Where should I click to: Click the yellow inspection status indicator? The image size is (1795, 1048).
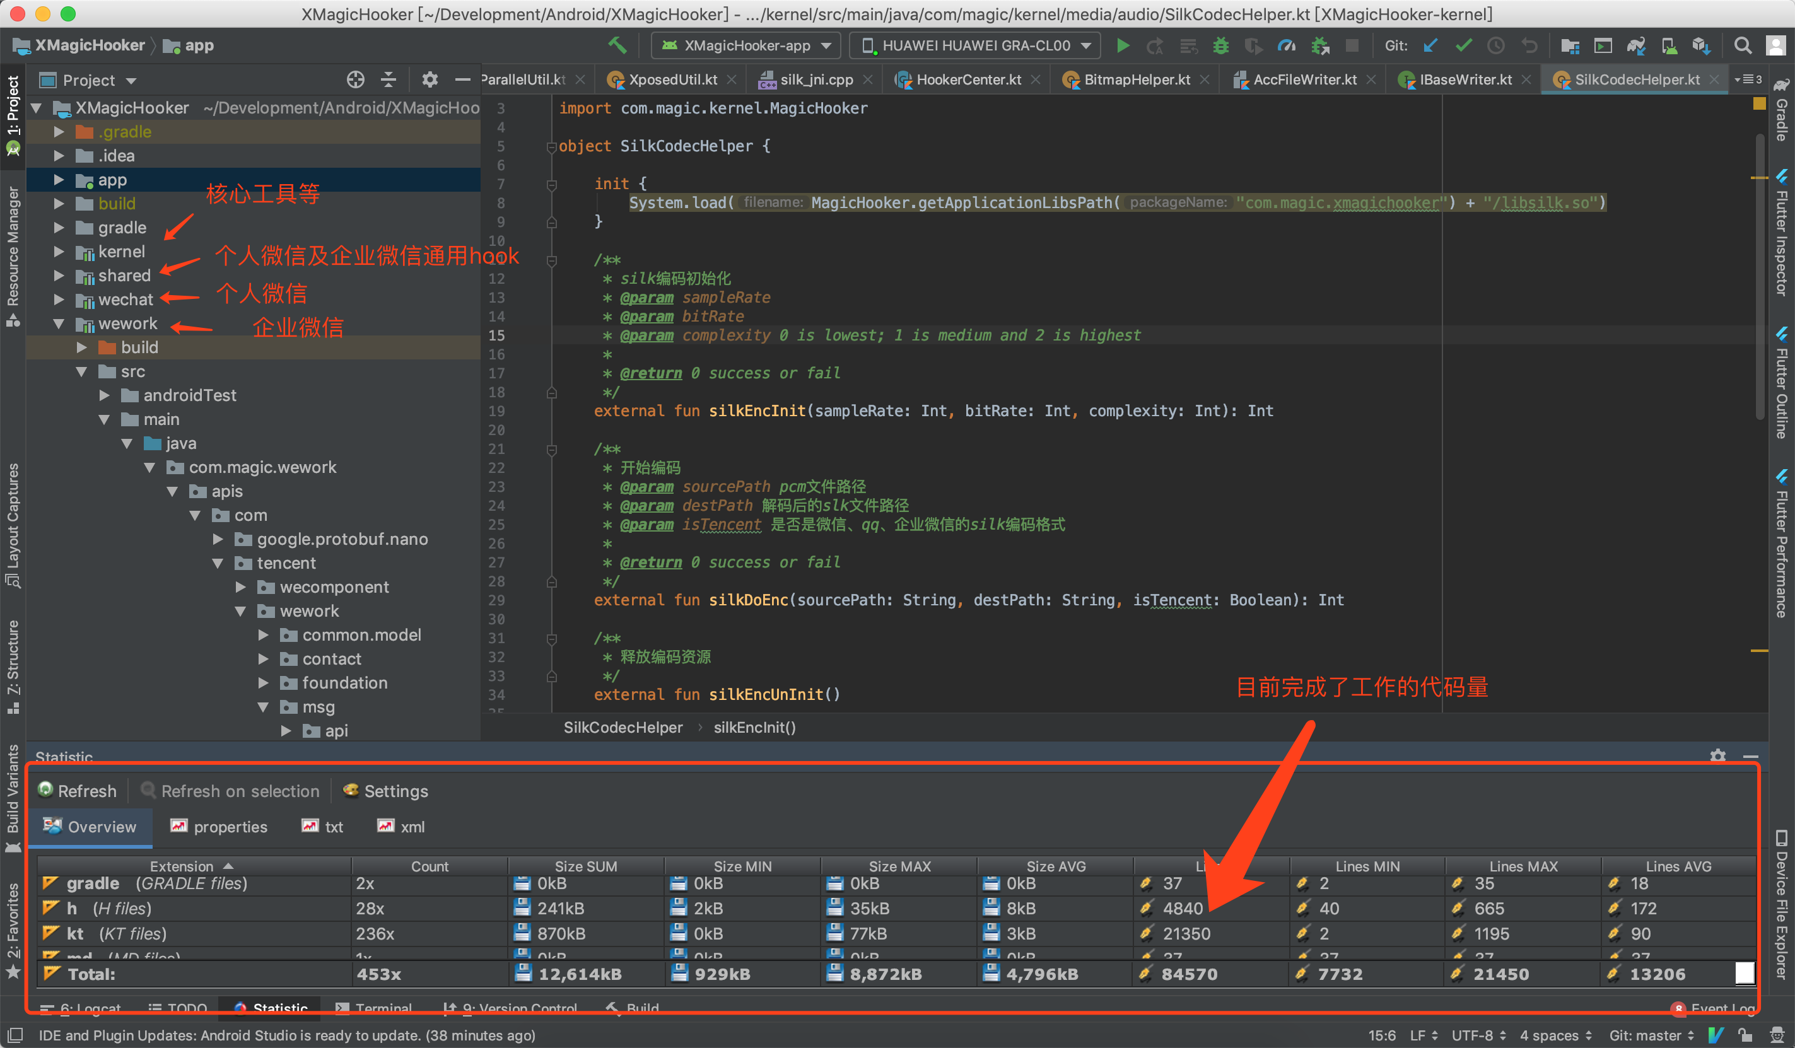tap(1758, 103)
